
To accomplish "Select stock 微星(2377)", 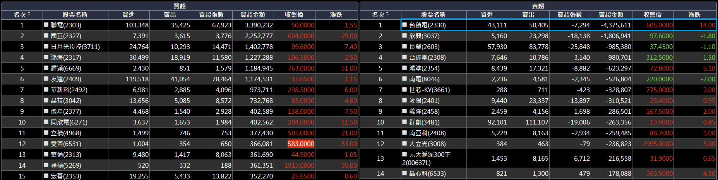I will [66, 111].
